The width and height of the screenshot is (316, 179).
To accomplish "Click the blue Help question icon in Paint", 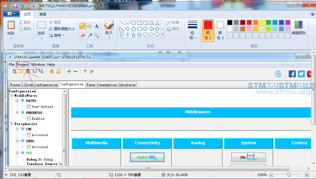I will pos(312,14).
